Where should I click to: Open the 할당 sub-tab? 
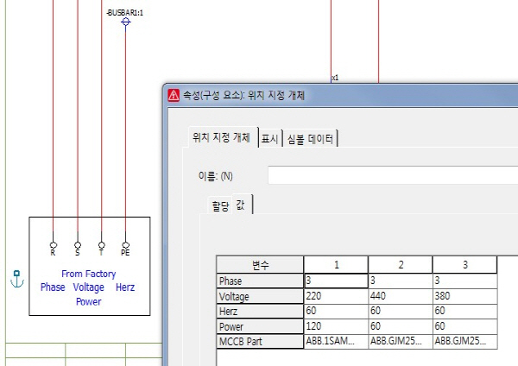220,206
